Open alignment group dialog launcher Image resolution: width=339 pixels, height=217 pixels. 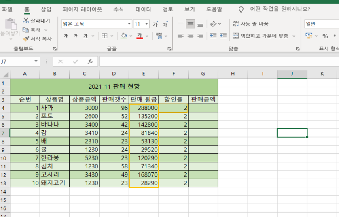[298, 49]
